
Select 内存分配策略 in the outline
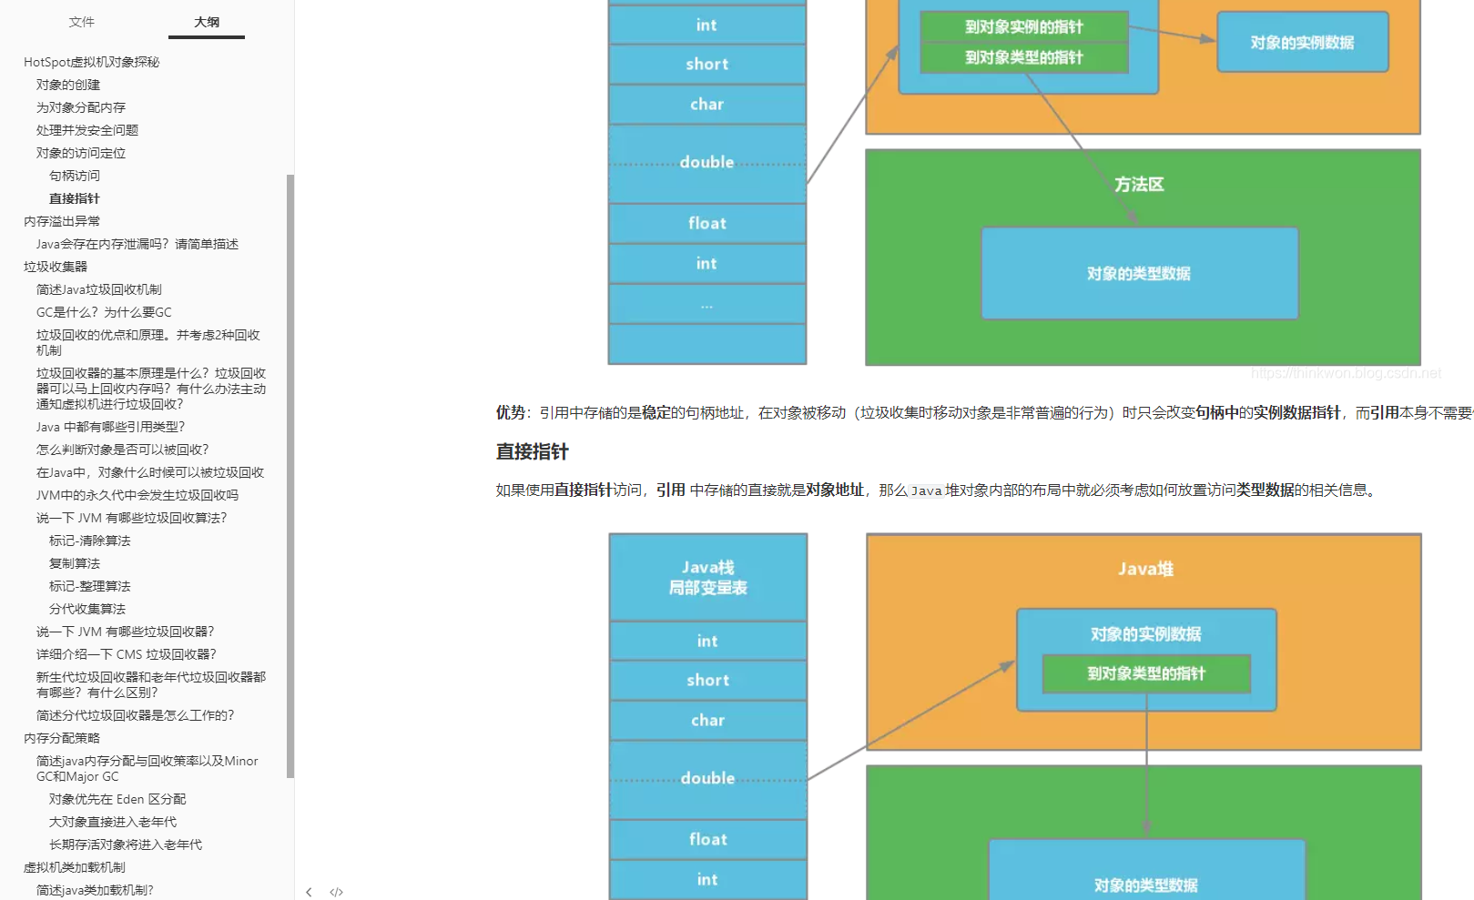61,737
